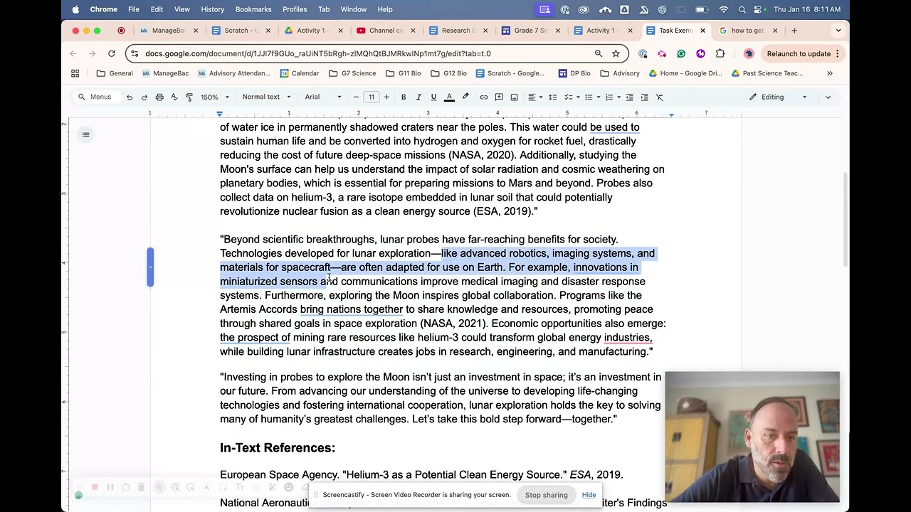Insert a bulleted list
The height and width of the screenshot is (512, 911).
pyautogui.click(x=589, y=97)
